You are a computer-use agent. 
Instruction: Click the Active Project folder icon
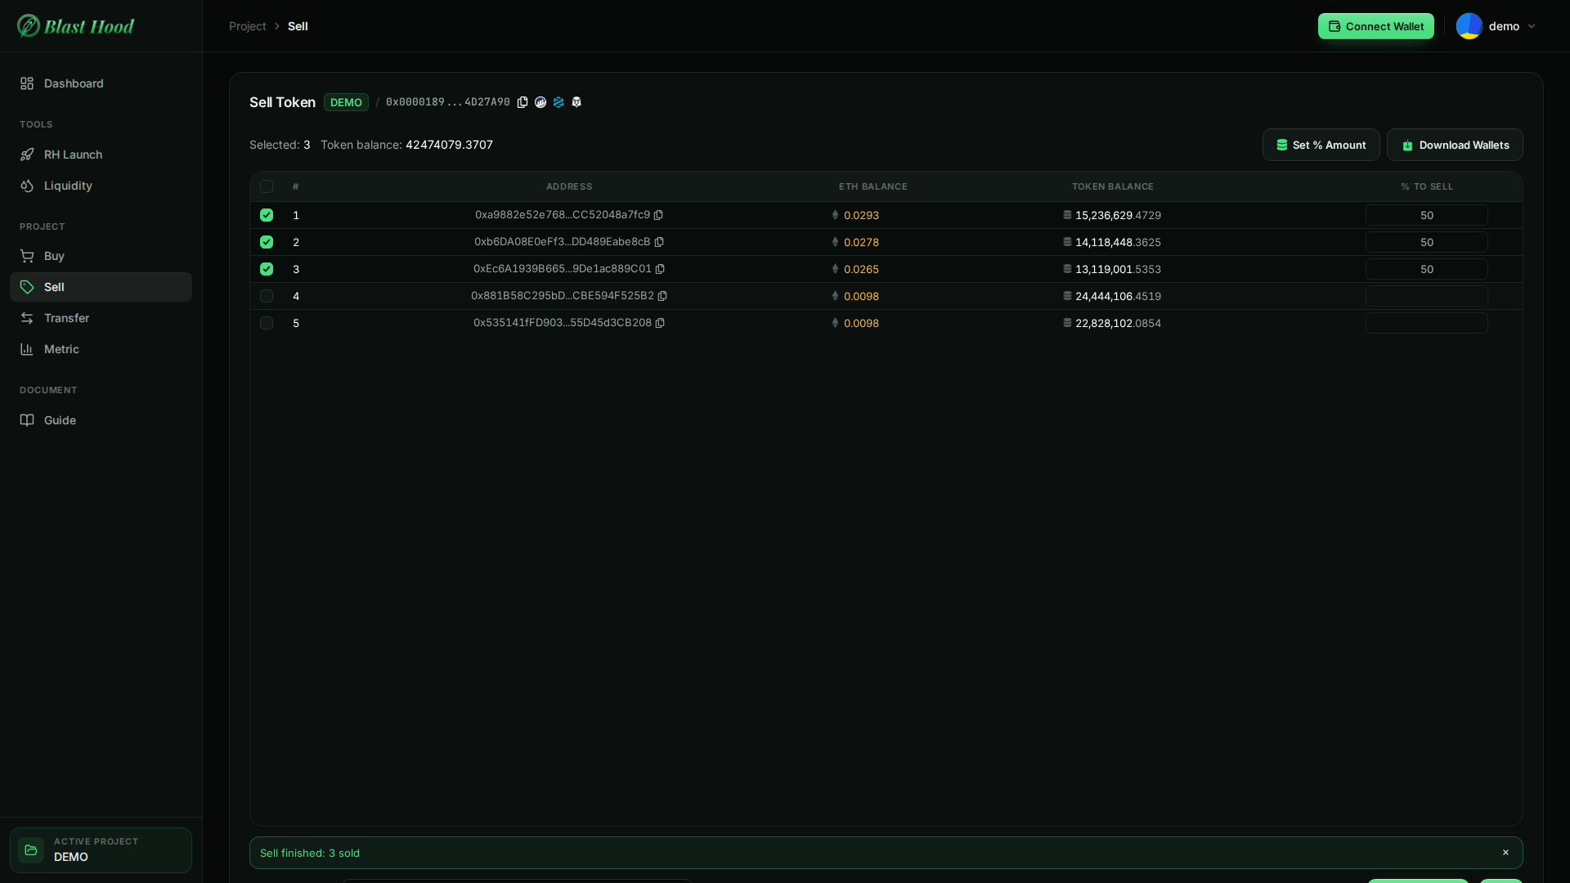(31, 850)
